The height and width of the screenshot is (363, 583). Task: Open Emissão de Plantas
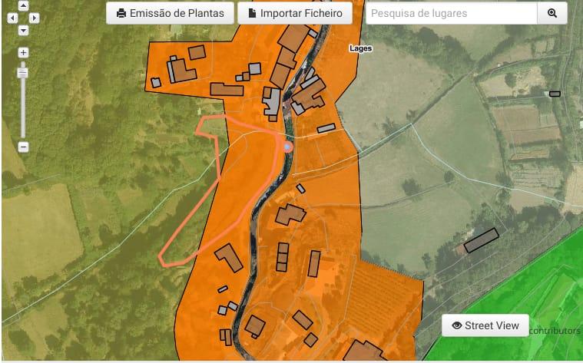[170, 13]
